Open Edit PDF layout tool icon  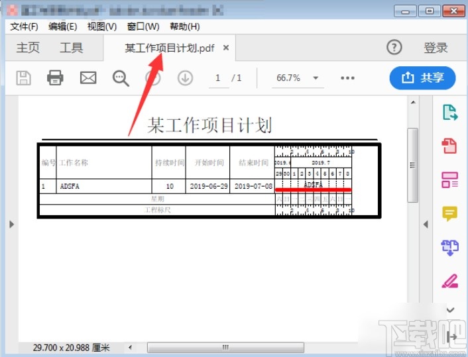click(449, 180)
